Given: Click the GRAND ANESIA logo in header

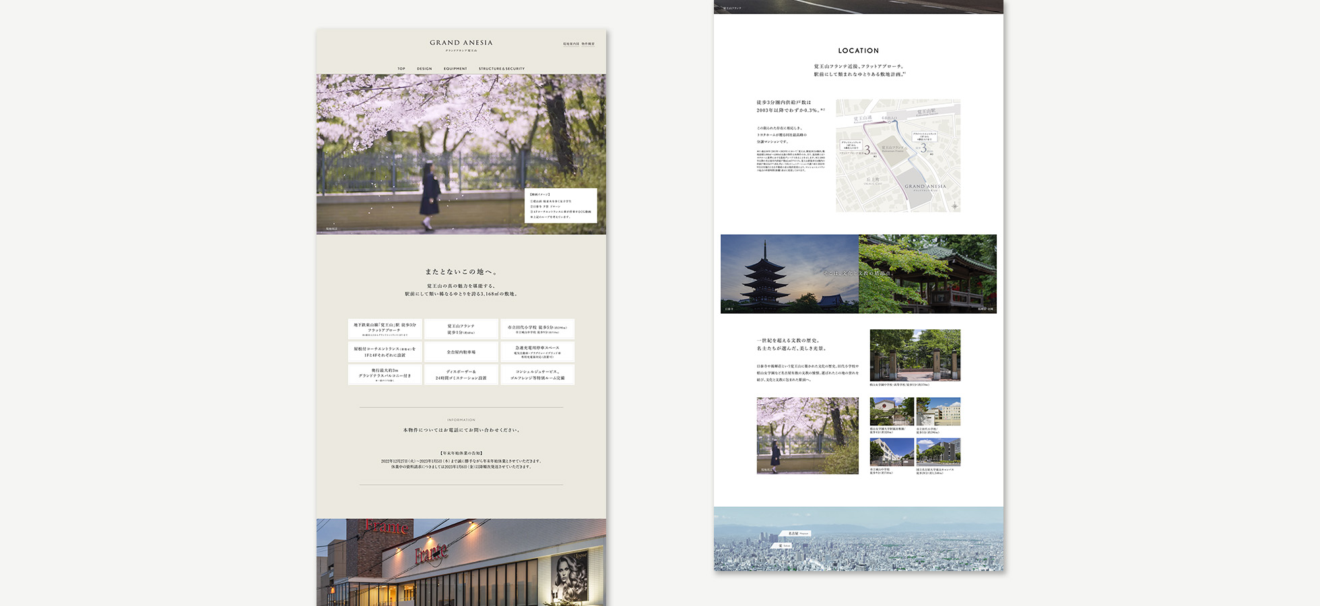Looking at the screenshot, I should 461,44.
